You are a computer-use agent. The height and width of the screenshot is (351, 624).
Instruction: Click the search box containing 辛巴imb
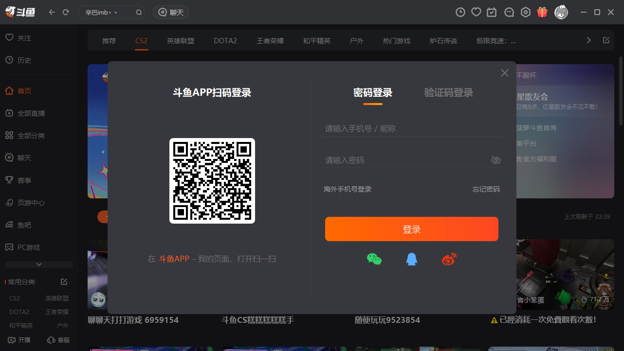pos(111,12)
